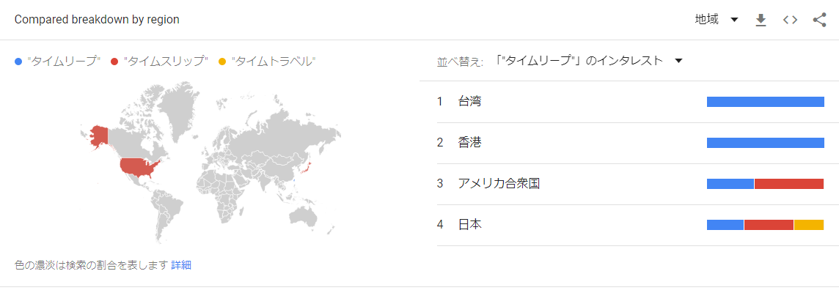
Task: Click the blue タイムリープ legend dot
Action: coord(19,62)
